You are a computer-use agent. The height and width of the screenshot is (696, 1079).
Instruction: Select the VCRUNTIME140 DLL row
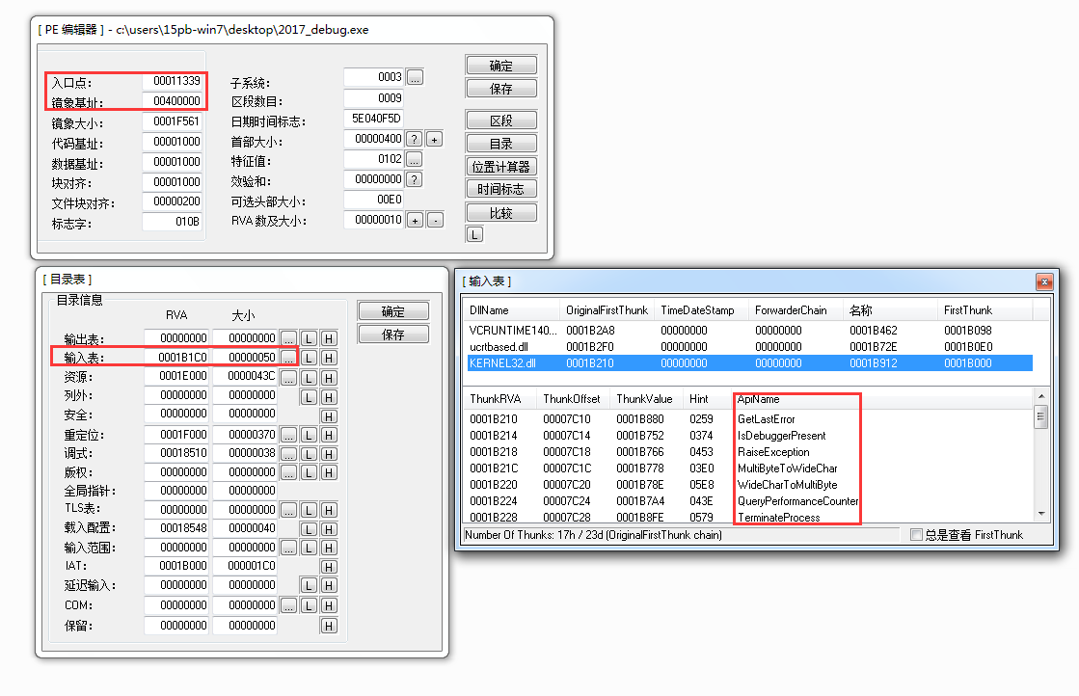point(750,330)
